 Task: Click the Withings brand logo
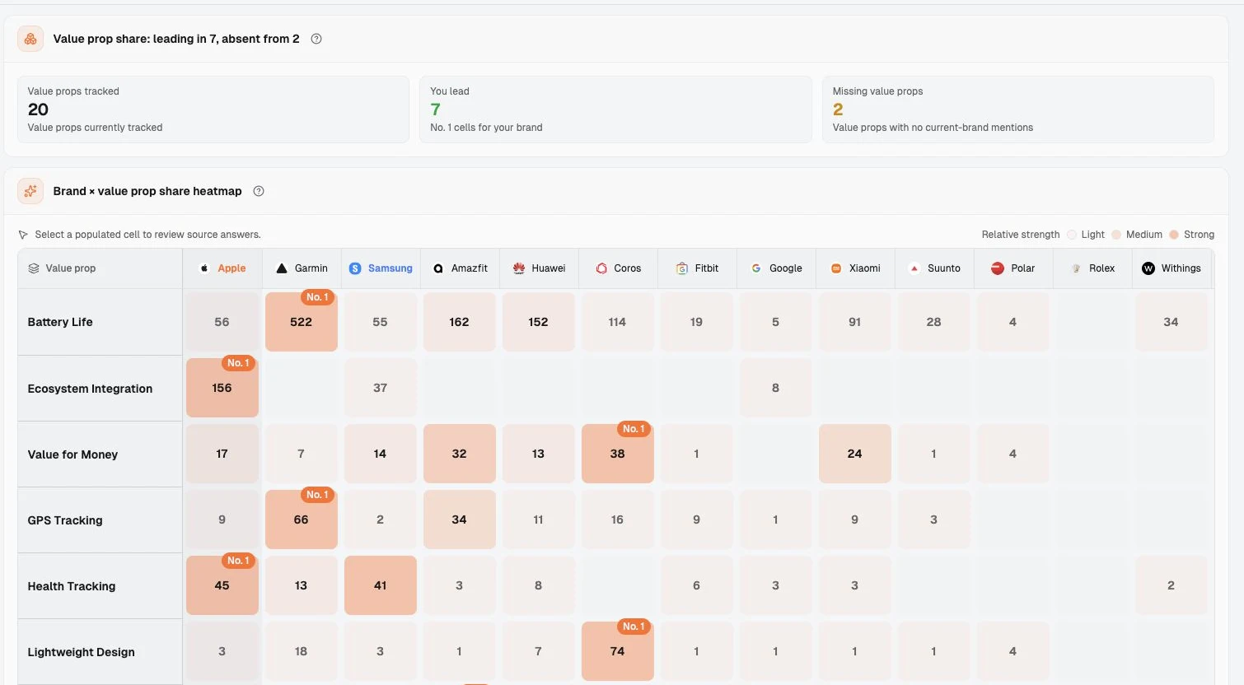click(1148, 268)
